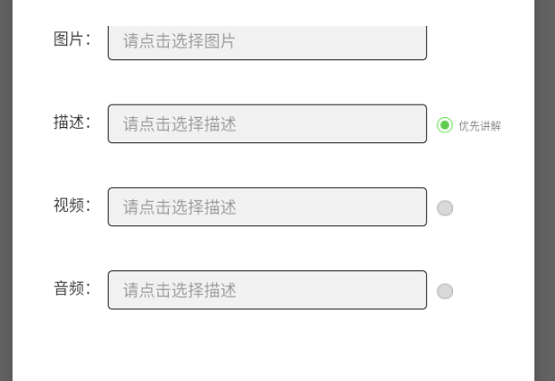Click 请点击选择描述 placeholder in the 描述 row
This screenshot has width=555, height=381.
tap(179, 124)
